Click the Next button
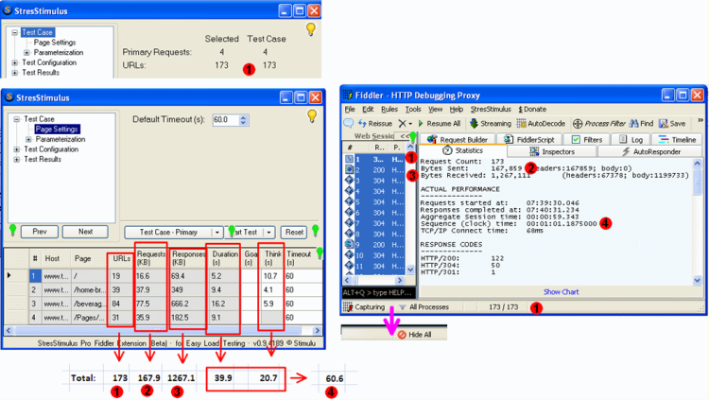Viewport: 709px width, 400px height. click(x=85, y=232)
